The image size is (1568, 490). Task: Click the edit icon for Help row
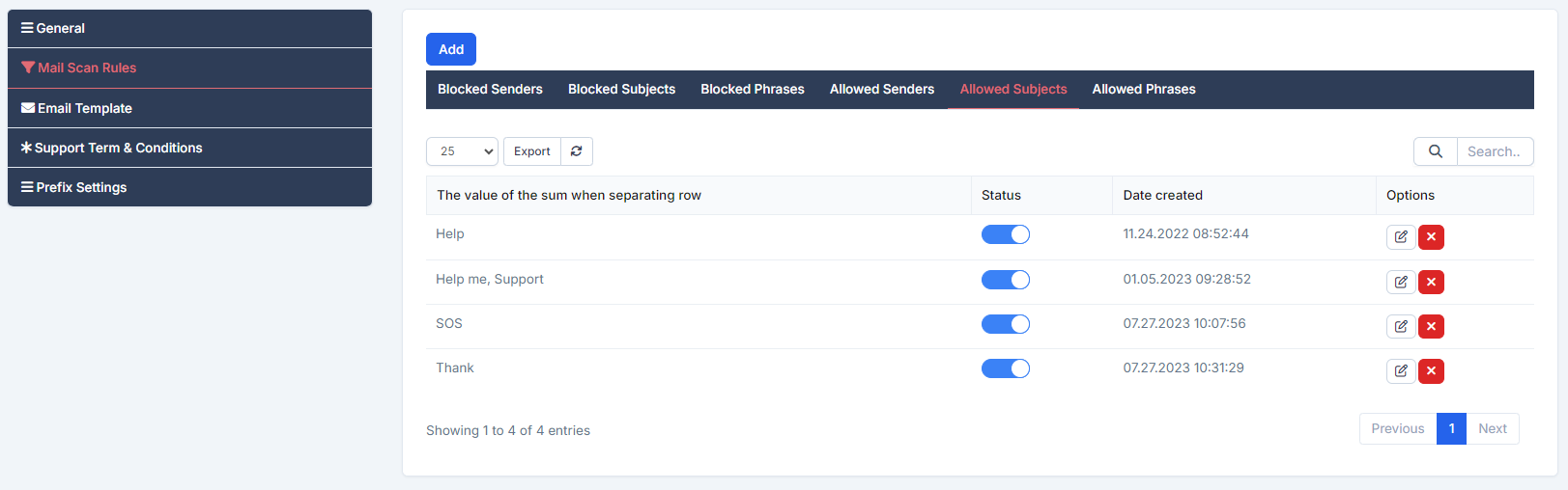click(1400, 237)
